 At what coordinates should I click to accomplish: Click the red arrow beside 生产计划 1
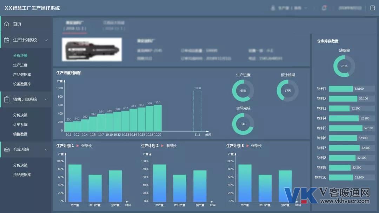click(78, 146)
